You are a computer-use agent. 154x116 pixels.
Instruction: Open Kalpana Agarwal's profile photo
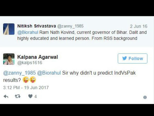pos(9,59)
